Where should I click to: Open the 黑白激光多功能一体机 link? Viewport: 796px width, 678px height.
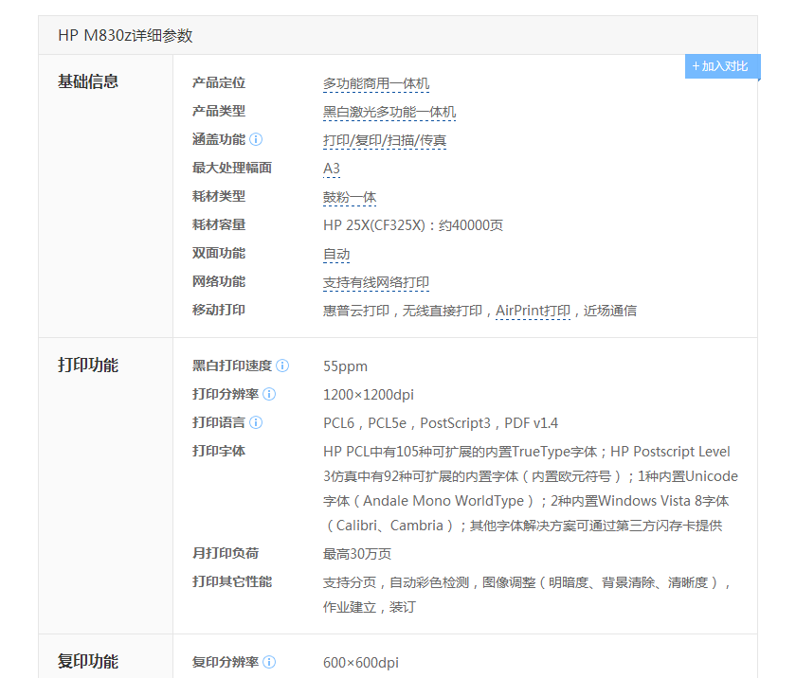point(389,112)
